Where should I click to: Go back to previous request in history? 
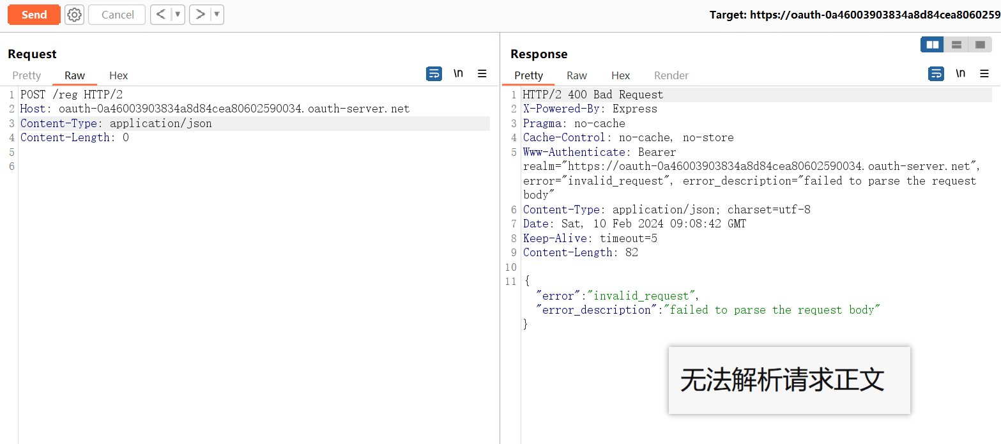click(x=161, y=15)
